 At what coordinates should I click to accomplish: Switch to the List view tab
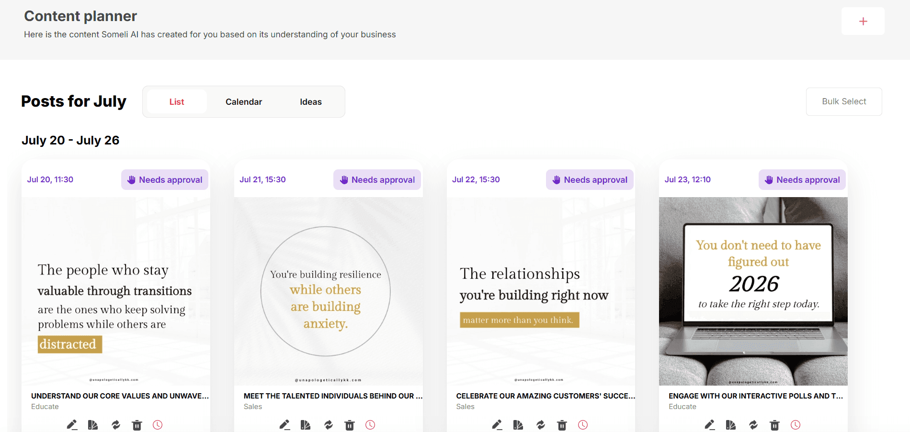coord(177,101)
